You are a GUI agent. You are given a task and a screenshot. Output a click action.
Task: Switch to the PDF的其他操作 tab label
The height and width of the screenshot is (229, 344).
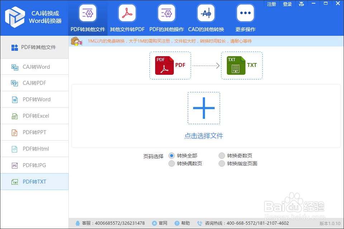click(167, 29)
